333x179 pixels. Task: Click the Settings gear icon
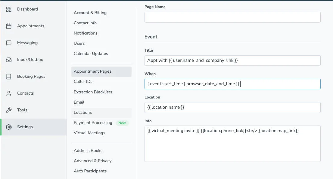click(x=9, y=127)
